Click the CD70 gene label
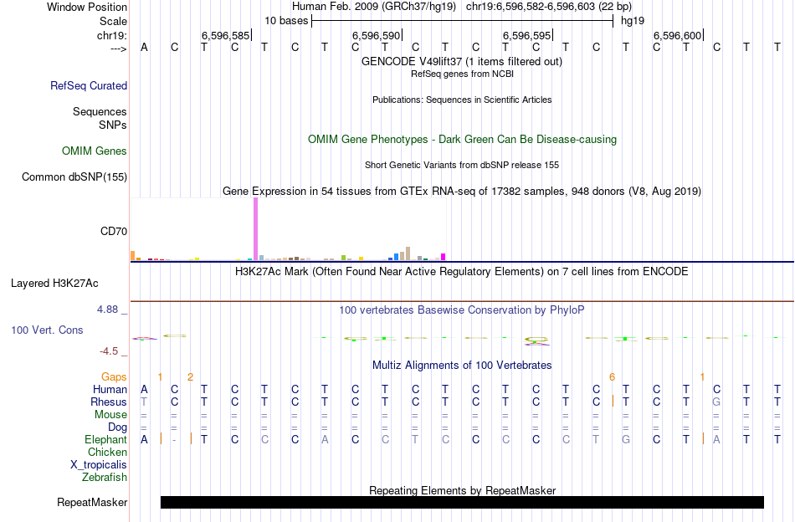This screenshot has height=522, width=795. pos(114,231)
